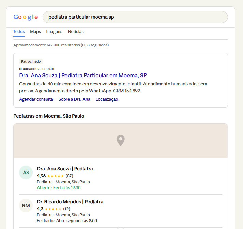
Task: Switch to the Imagens tab
Action: tap(54, 32)
